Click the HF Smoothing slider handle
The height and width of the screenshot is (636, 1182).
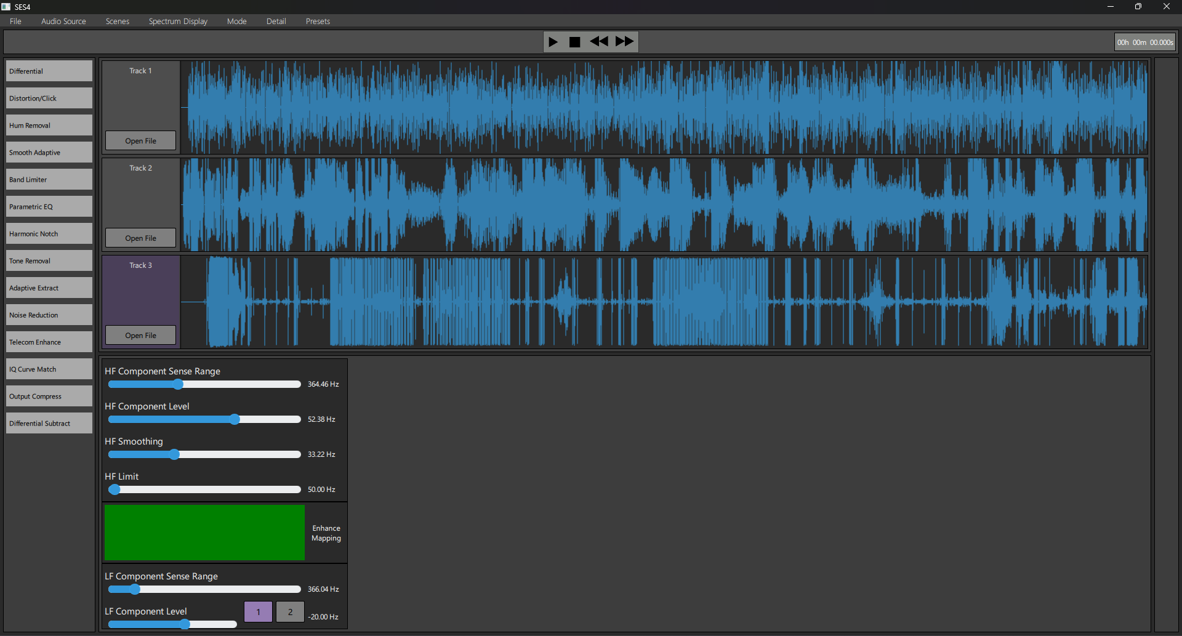pyautogui.click(x=174, y=455)
